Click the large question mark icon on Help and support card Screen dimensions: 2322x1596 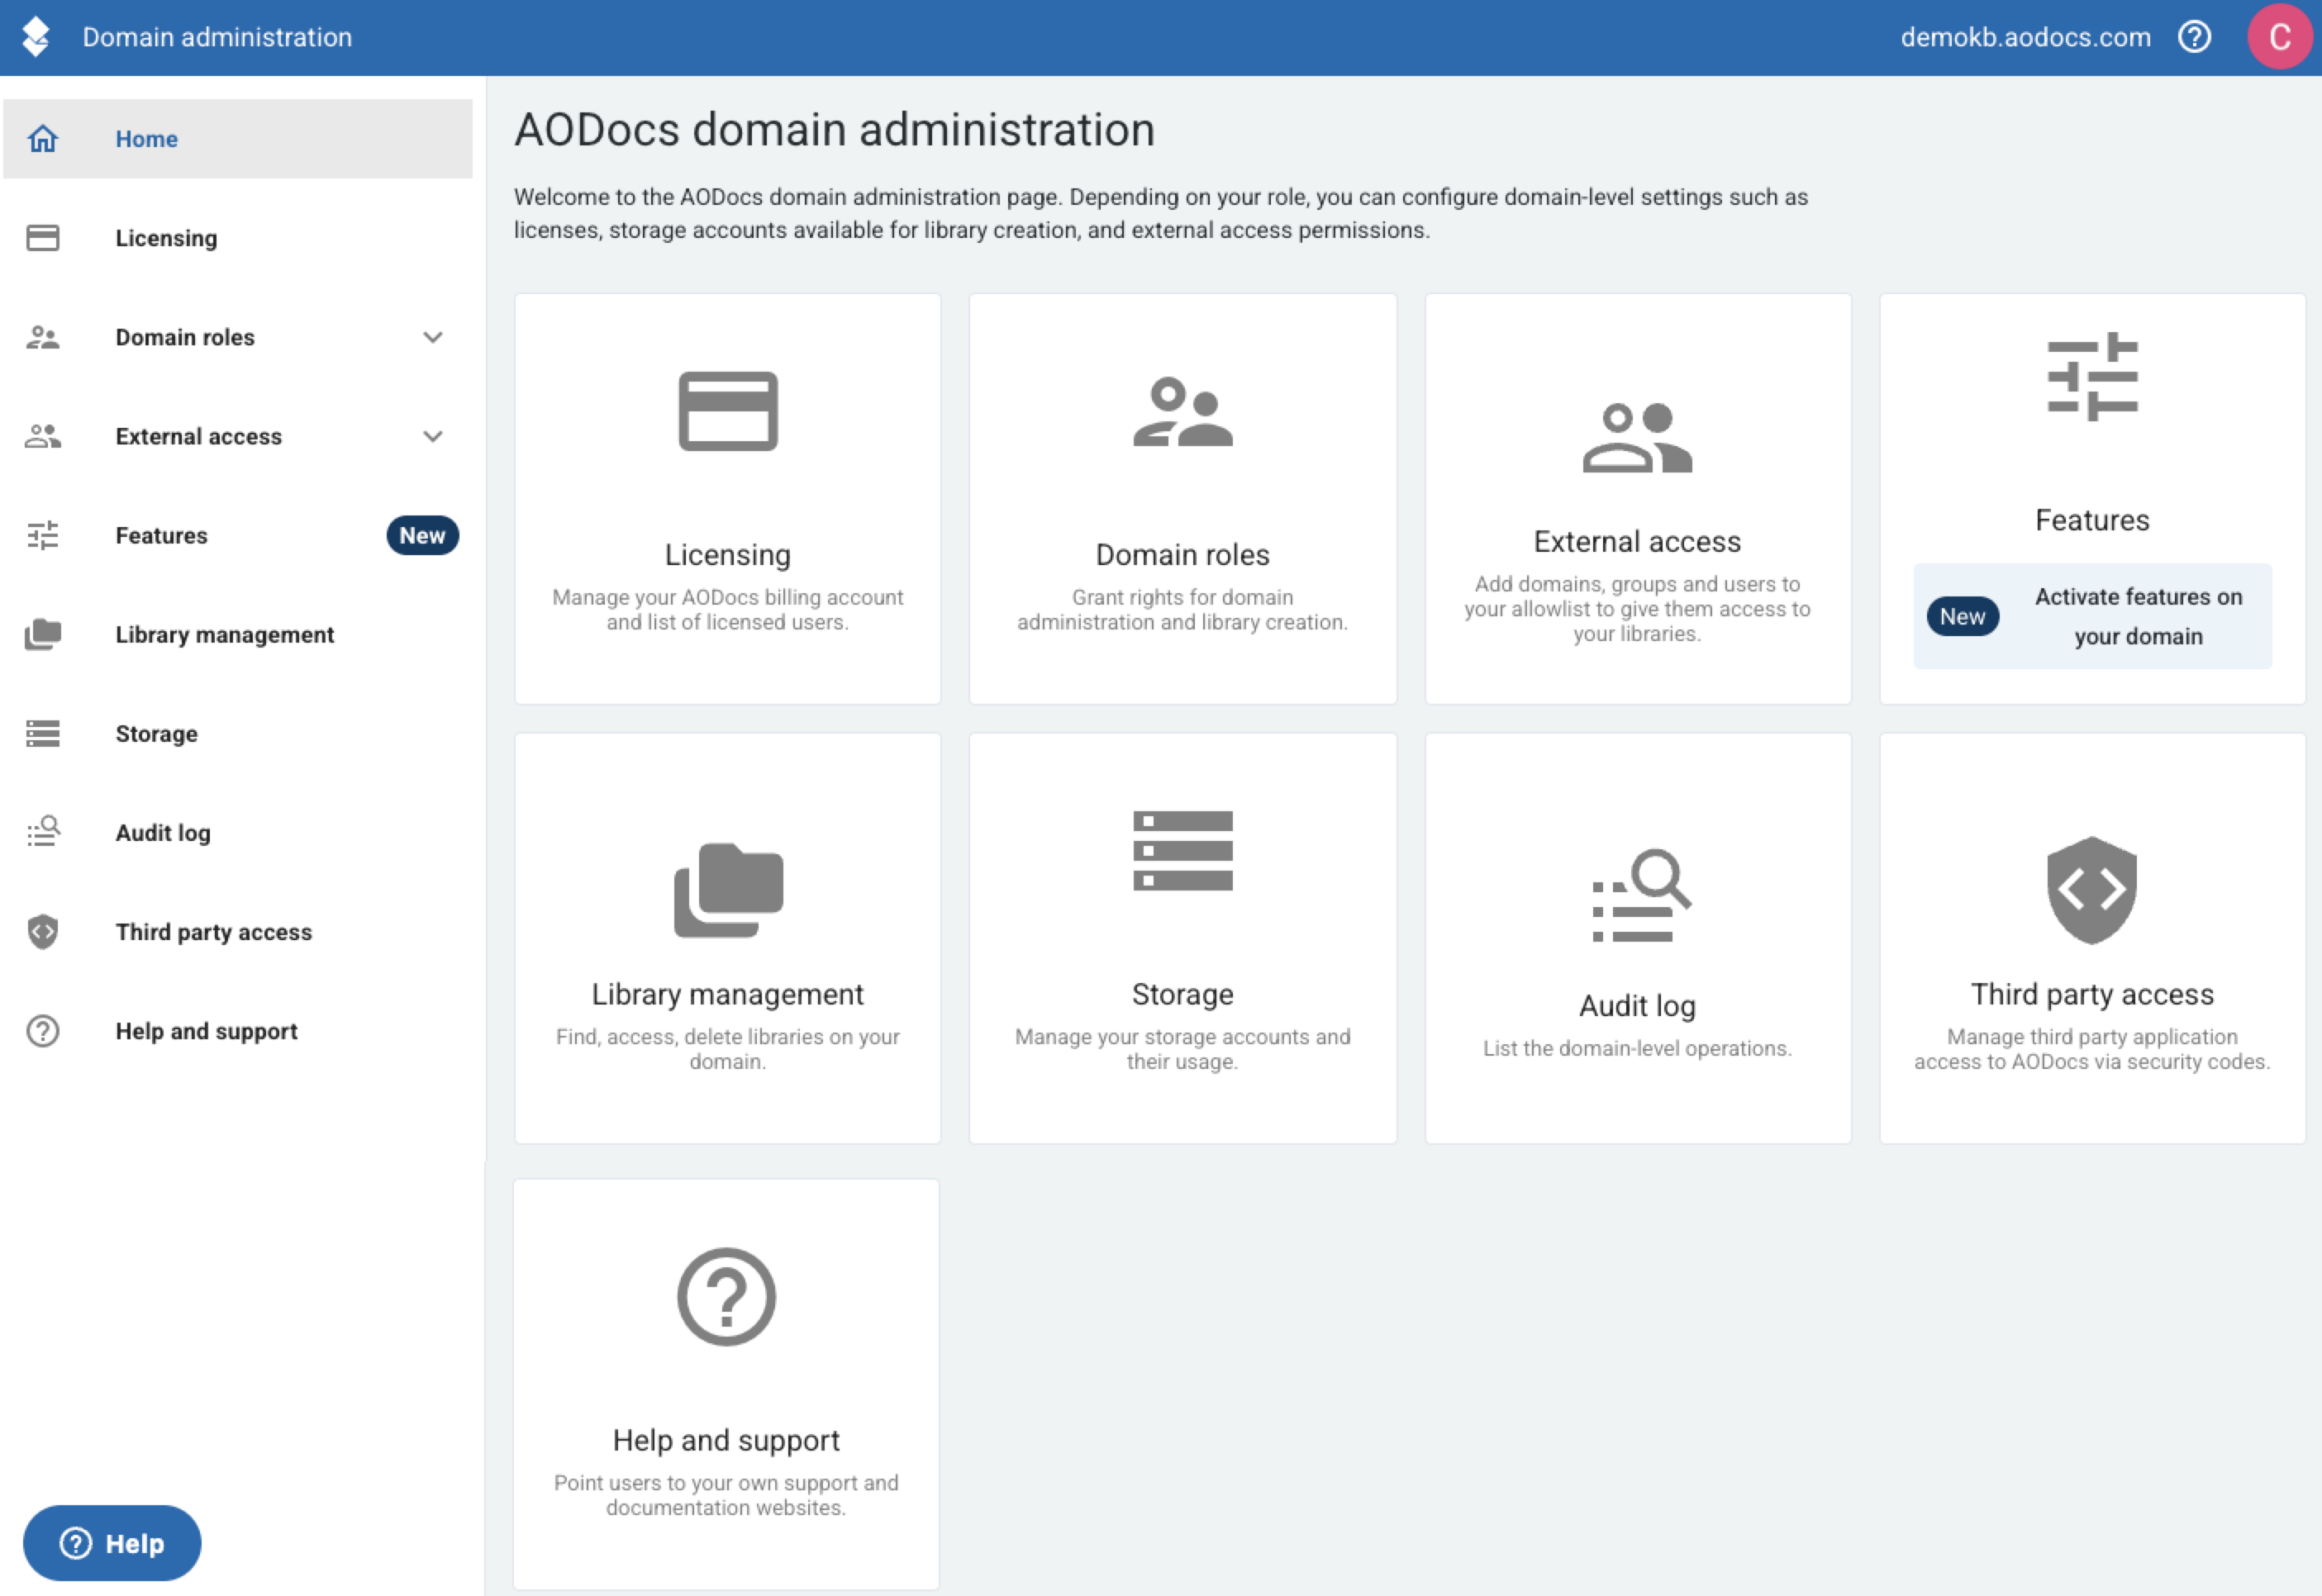[x=727, y=1297]
